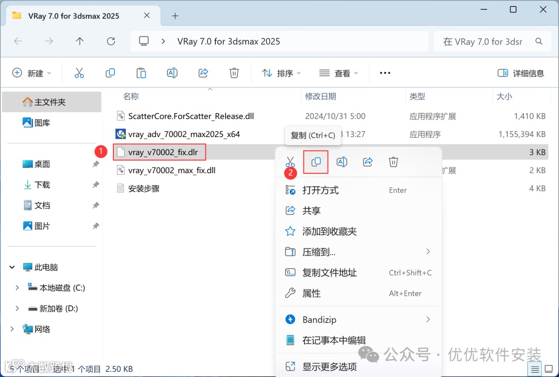Select 主文件夹 in the sidebar
The image size is (559, 377).
coord(52,102)
